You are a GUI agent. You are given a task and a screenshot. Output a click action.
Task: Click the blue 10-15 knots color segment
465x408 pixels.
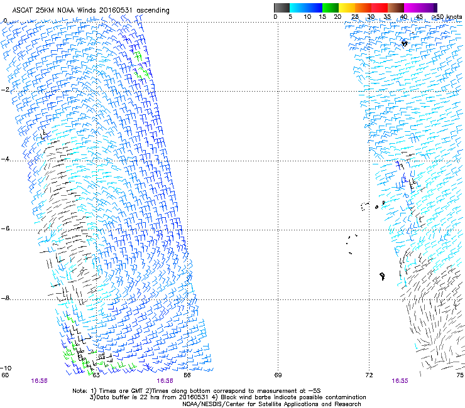pos(314,8)
